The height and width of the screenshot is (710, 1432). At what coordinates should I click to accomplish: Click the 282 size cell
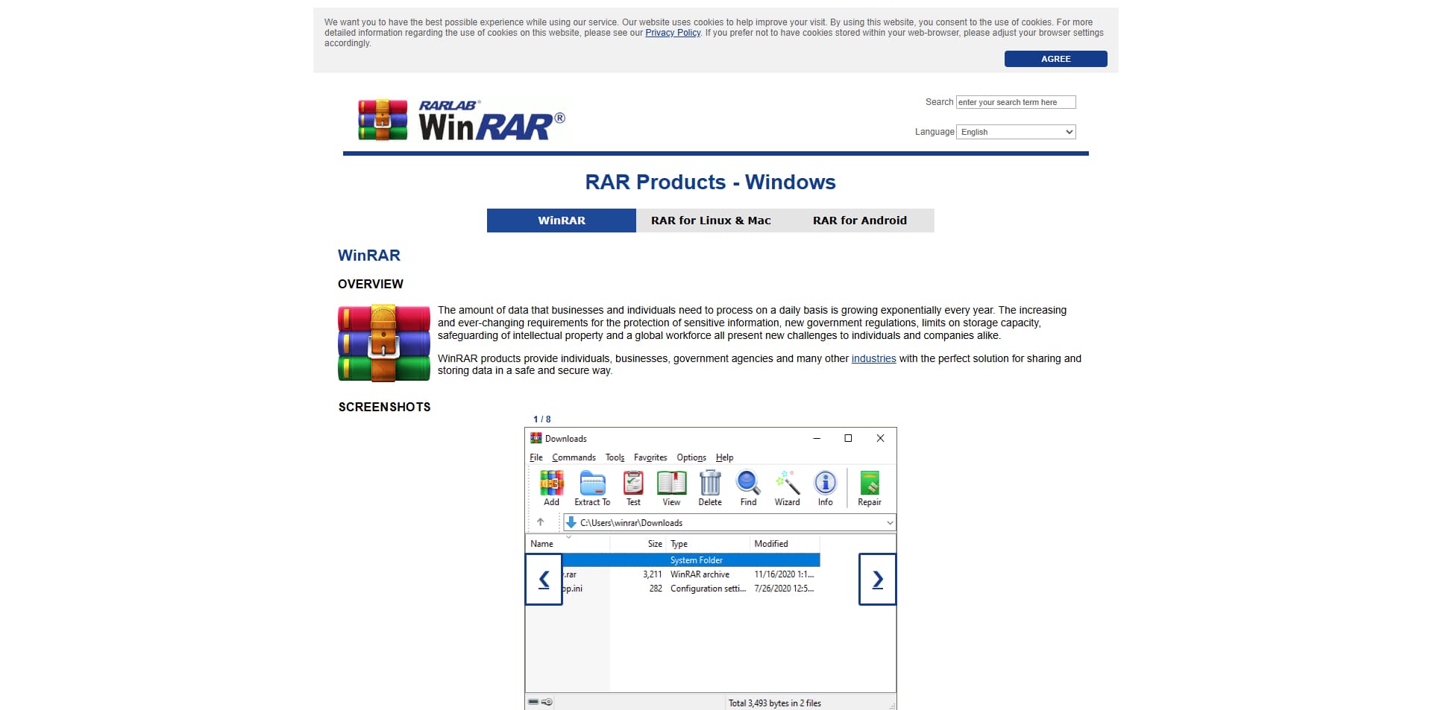[x=656, y=589]
